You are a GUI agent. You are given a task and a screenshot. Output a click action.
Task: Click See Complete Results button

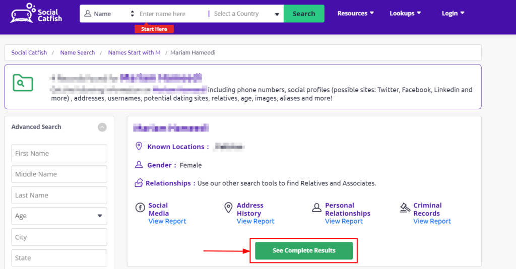304,250
